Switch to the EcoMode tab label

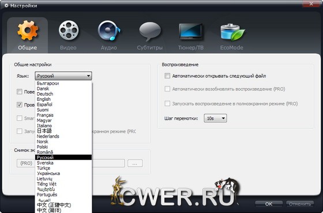pos(231,48)
